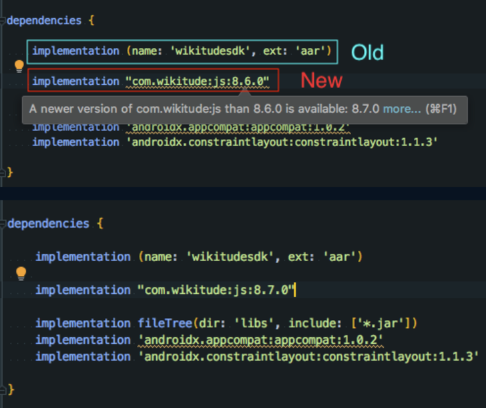486x408 pixels.
Task: Click the lightbulb quick-fix icon in bottom editor
Action: click(21, 273)
